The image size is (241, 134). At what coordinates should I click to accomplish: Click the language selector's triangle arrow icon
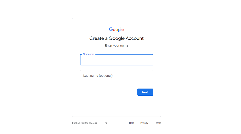coord(106,123)
